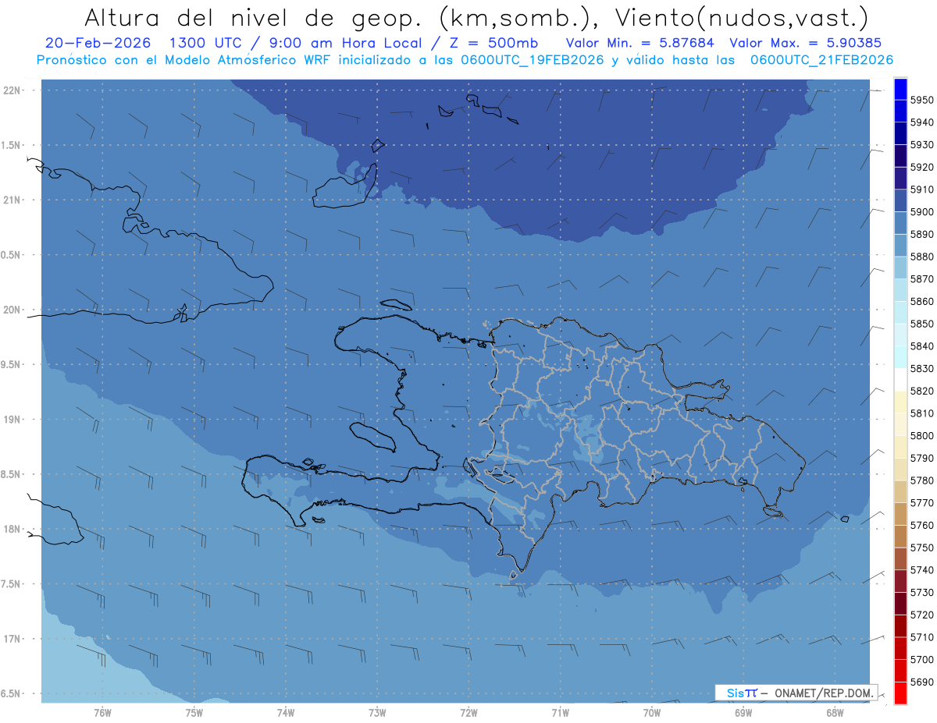937x723 pixels.
Task: Click the tan swatch between 5770 and 5760
Action: (900, 513)
